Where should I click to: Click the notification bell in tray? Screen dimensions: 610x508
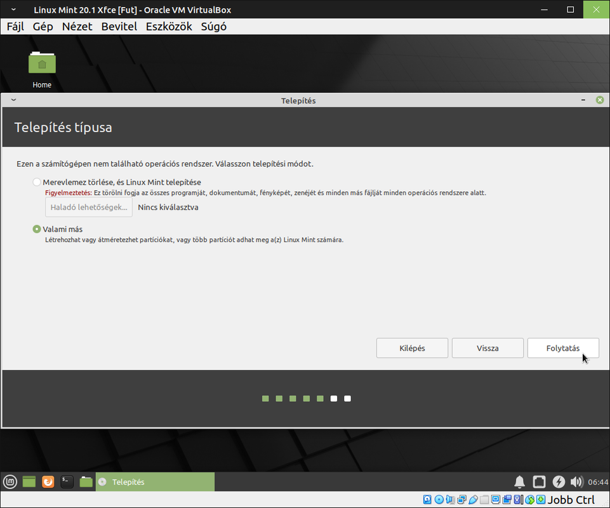coord(519,482)
